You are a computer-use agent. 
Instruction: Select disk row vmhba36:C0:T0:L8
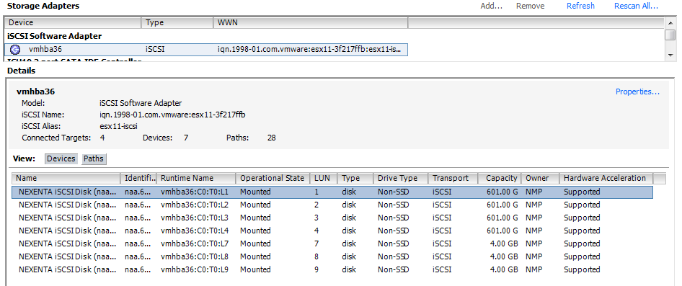click(x=332, y=257)
